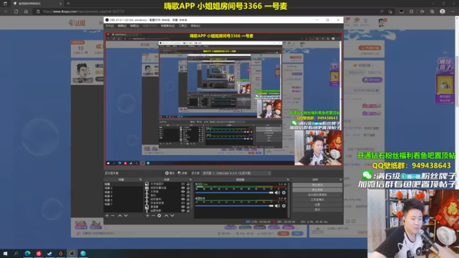Remove selected scene with minus button
Viewport: 459px width, 258px height.
(x=112, y=216)
